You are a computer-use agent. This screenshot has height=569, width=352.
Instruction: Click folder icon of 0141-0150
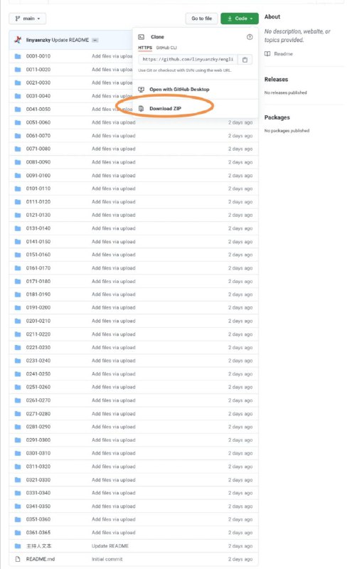click(x=17, y=242)
